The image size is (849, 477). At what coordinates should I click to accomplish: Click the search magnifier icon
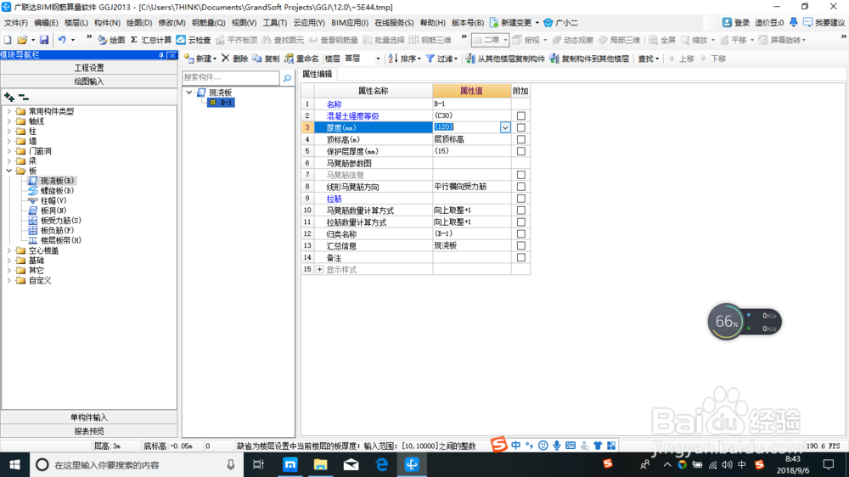(x=287, y=78)
